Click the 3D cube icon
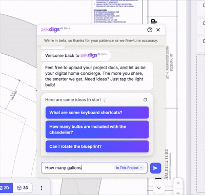Image resolution: width=205 pixels, height=195 pixels. tap(19, 188)
